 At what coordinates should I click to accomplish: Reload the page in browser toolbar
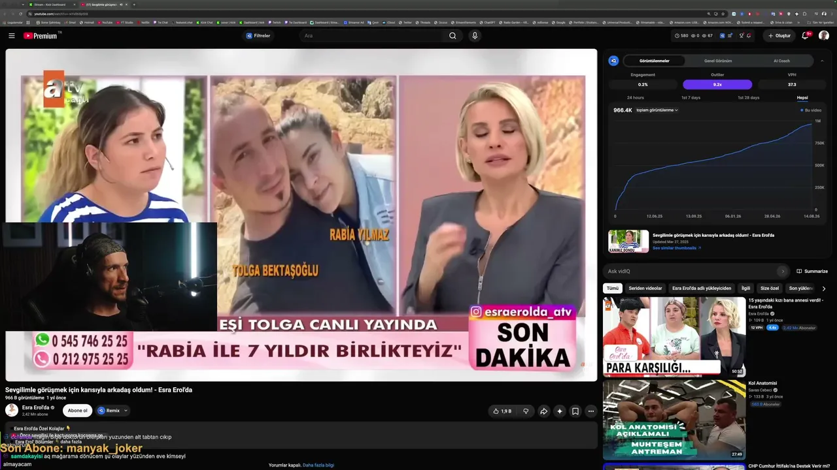pos(21,14)
